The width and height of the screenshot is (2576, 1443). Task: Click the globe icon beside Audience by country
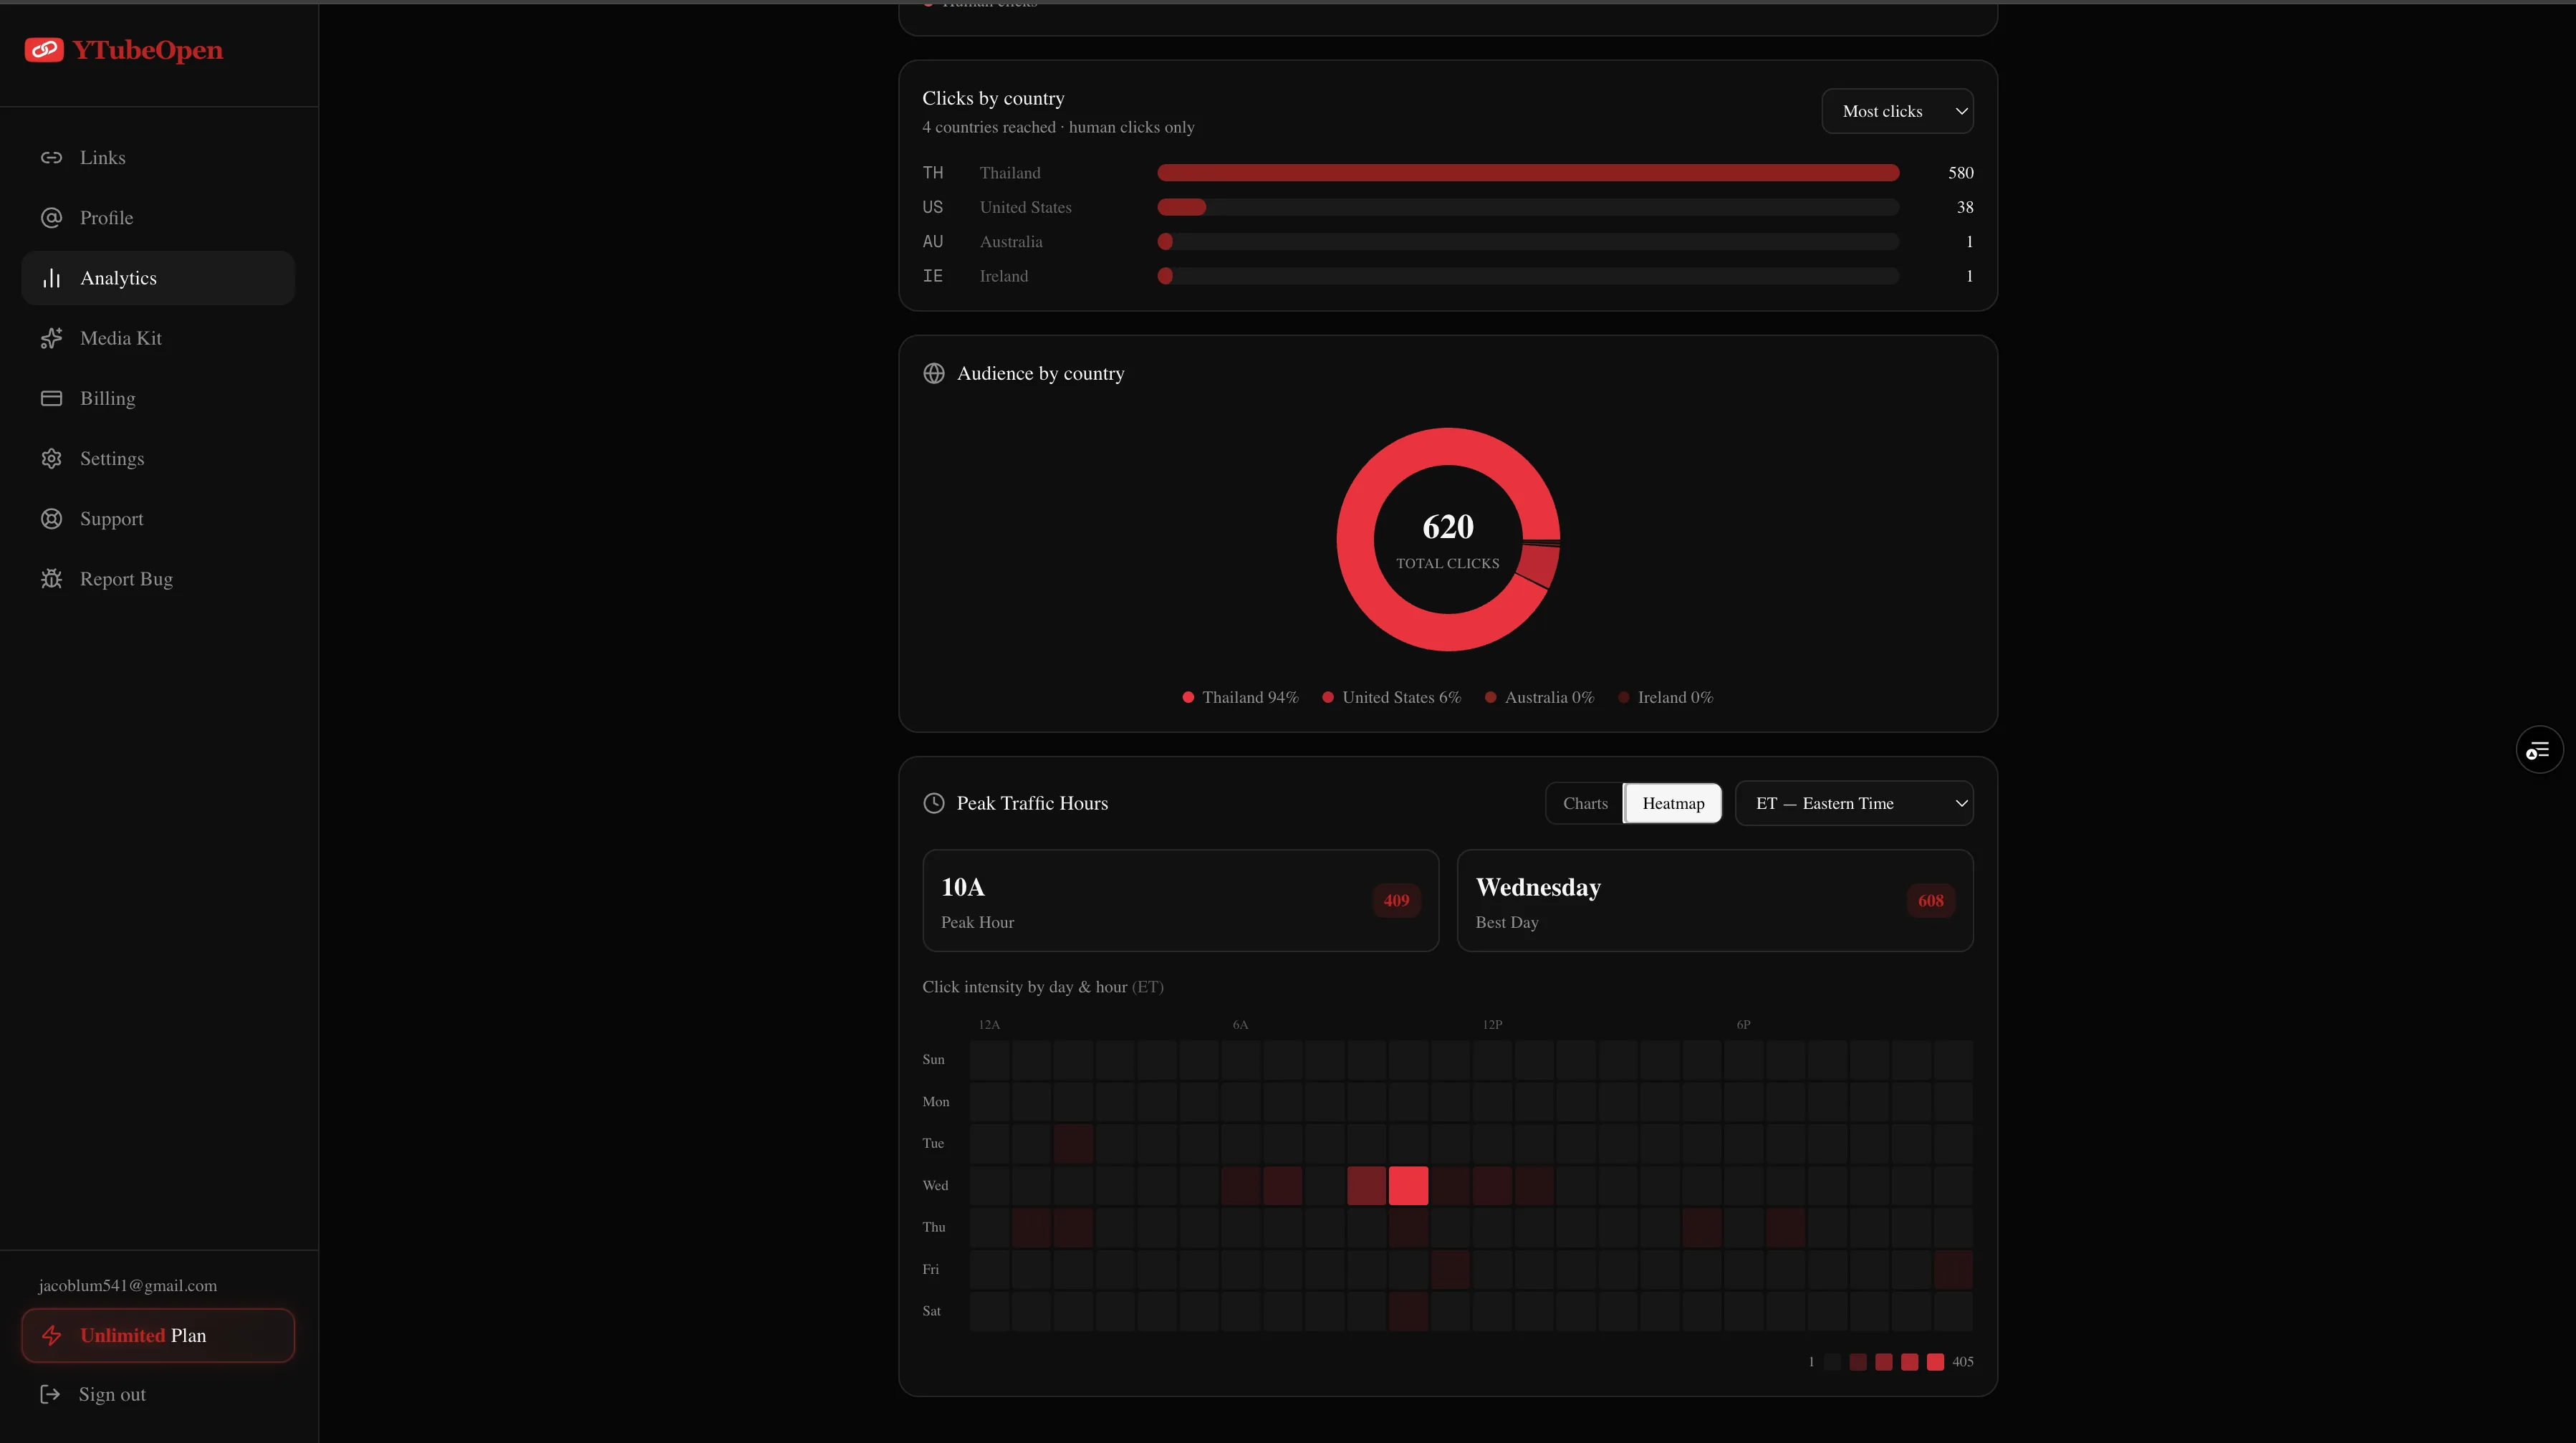tap(934, 373)
